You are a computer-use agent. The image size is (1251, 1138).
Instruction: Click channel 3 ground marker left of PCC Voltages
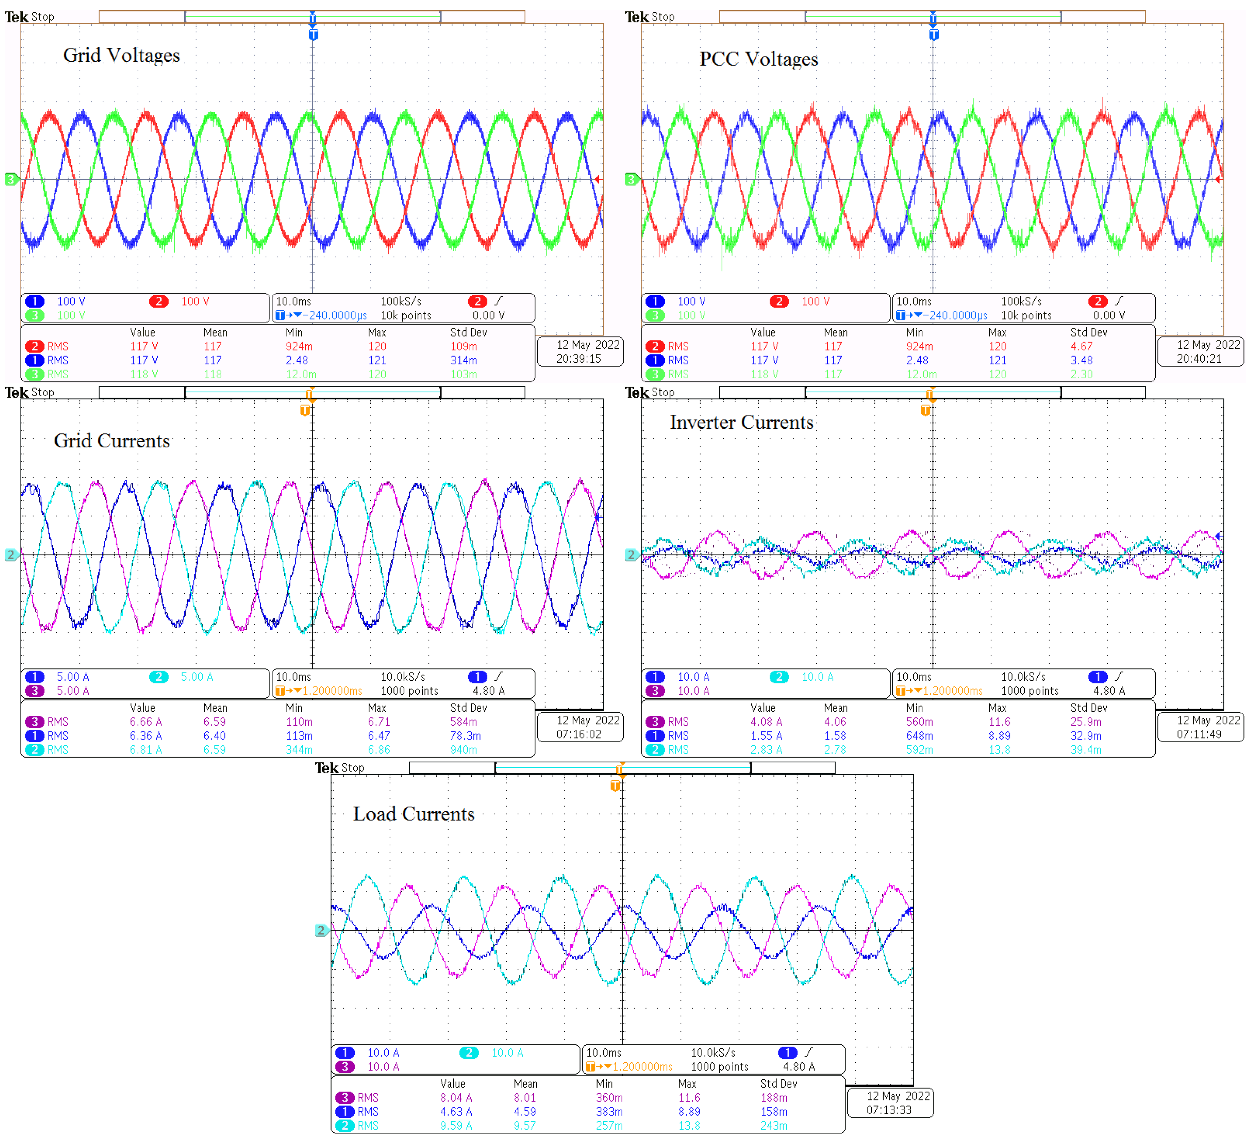(631, 179)
